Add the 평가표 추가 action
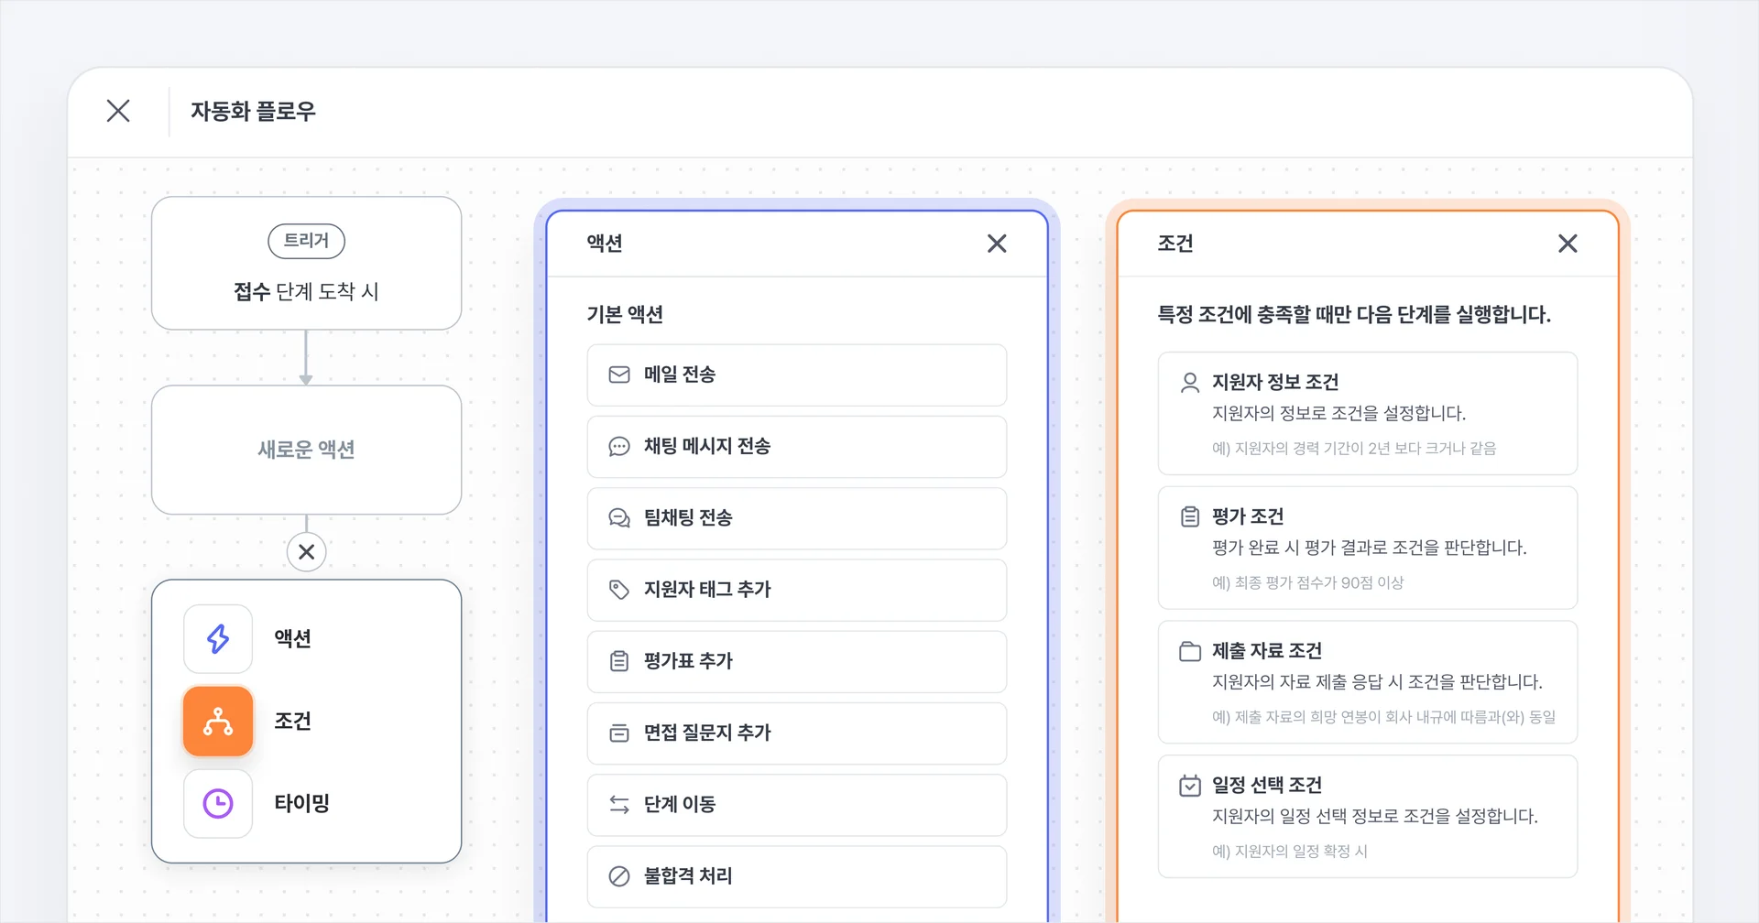1759x923 pixels. pos(796,661)
